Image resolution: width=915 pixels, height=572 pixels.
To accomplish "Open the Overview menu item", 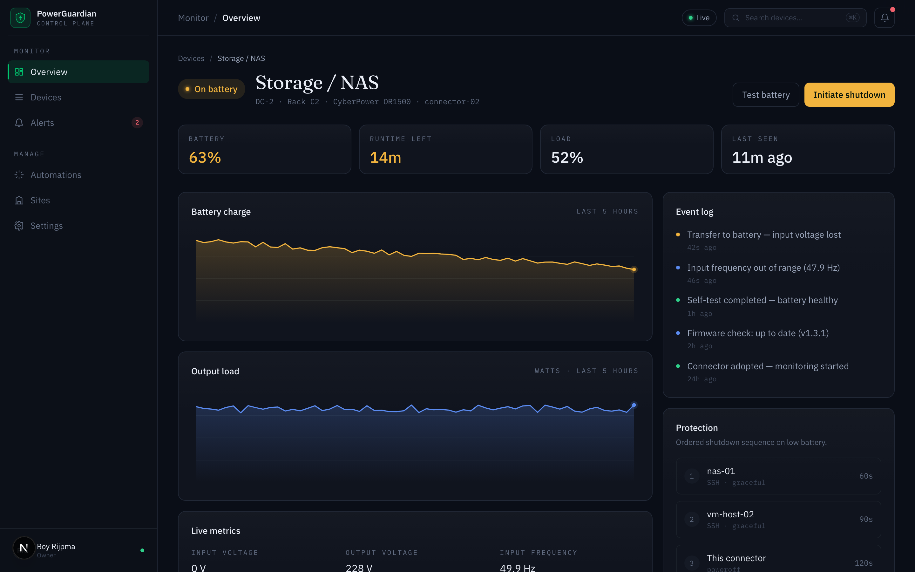I will [x=78, y=72].
